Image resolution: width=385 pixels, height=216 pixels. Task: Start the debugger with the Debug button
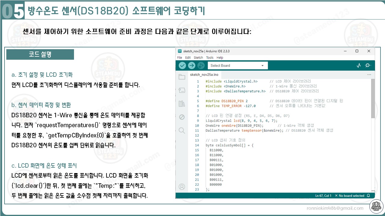coord(201,65)
